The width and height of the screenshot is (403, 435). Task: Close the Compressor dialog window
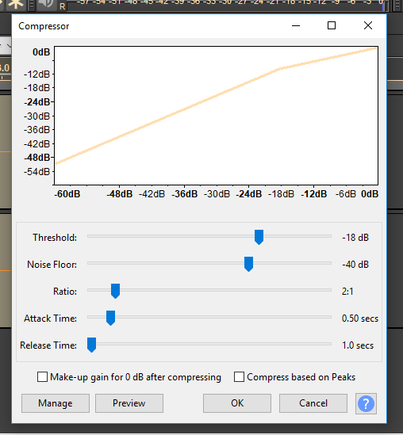[x=368, y=25]
